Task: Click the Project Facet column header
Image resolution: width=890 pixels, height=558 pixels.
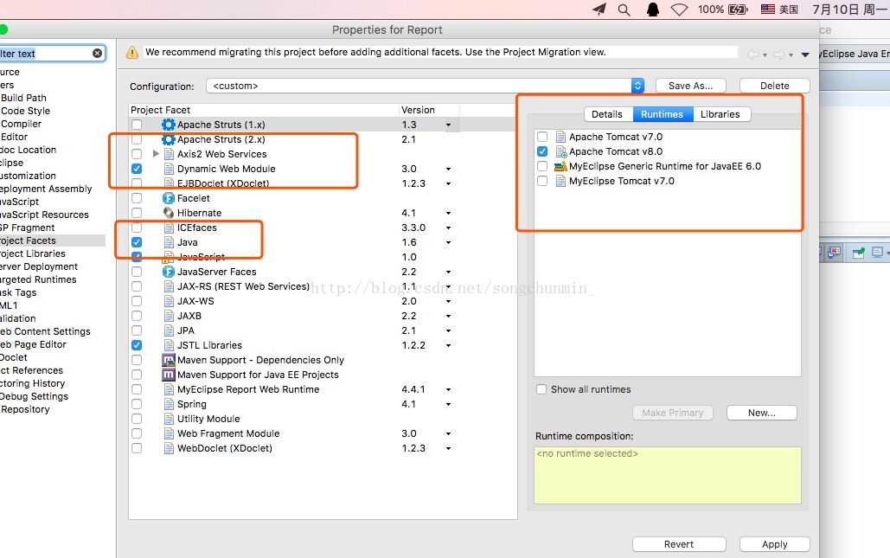Action: [264, 110]
